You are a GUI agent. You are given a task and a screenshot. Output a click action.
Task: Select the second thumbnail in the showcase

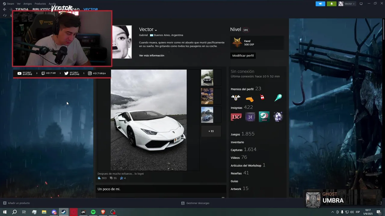pyautogui.click(x=207, y=96)
